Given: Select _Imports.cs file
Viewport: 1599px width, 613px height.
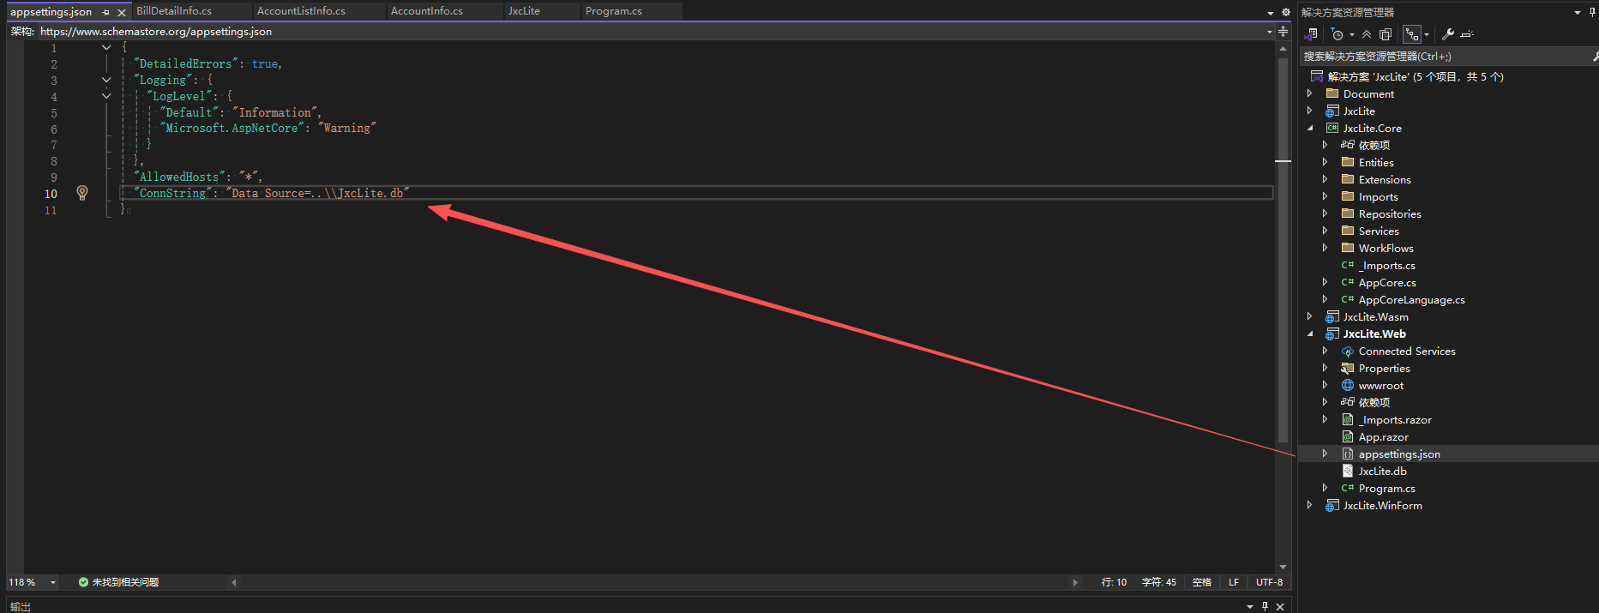Looking at the screenshot, I should (1386, 265).
